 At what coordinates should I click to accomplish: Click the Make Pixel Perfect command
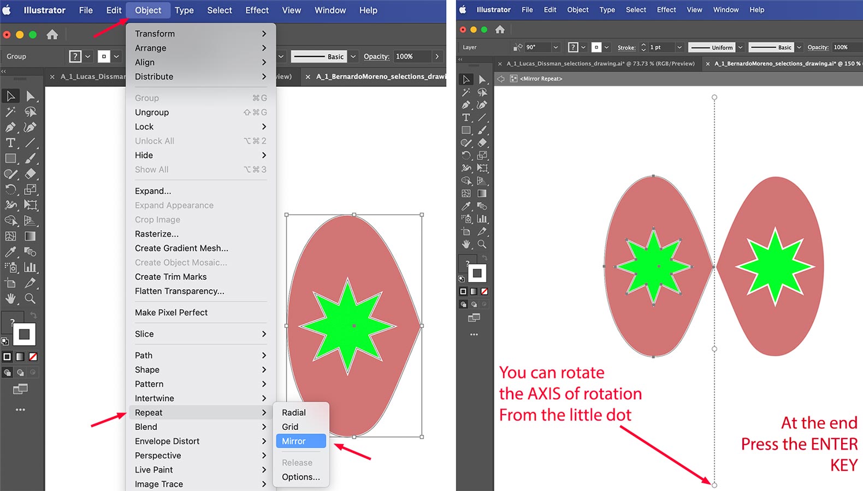pos(171,313)
